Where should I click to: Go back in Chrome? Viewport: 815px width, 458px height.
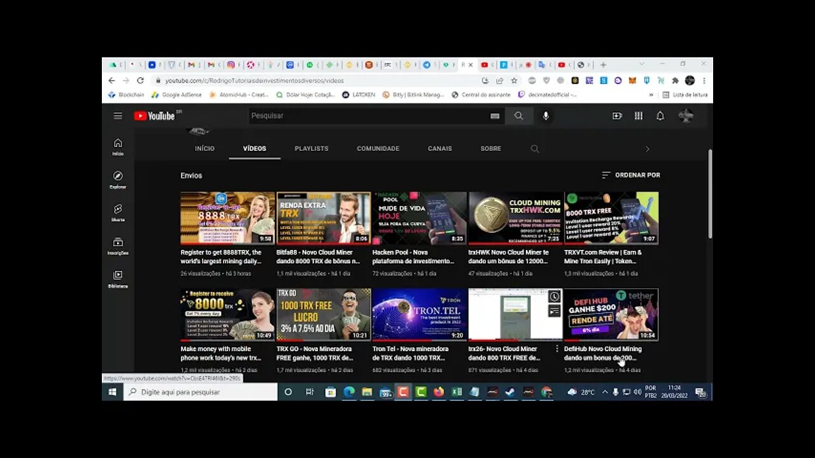coord(111,81)
